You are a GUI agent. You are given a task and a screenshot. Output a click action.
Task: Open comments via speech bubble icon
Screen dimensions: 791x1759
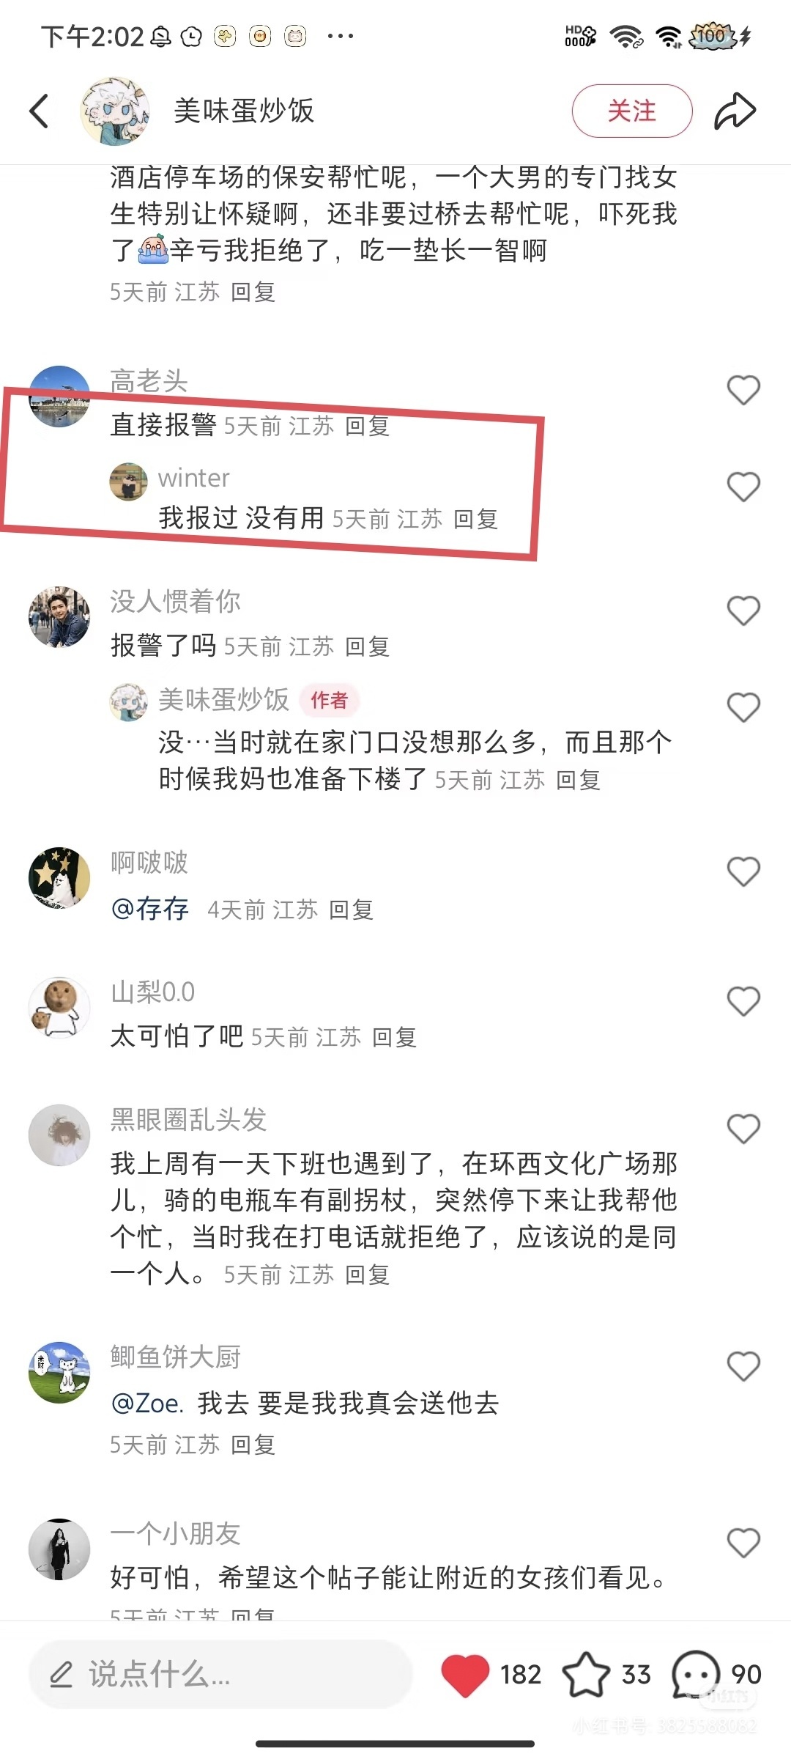tap(696, 1675)
